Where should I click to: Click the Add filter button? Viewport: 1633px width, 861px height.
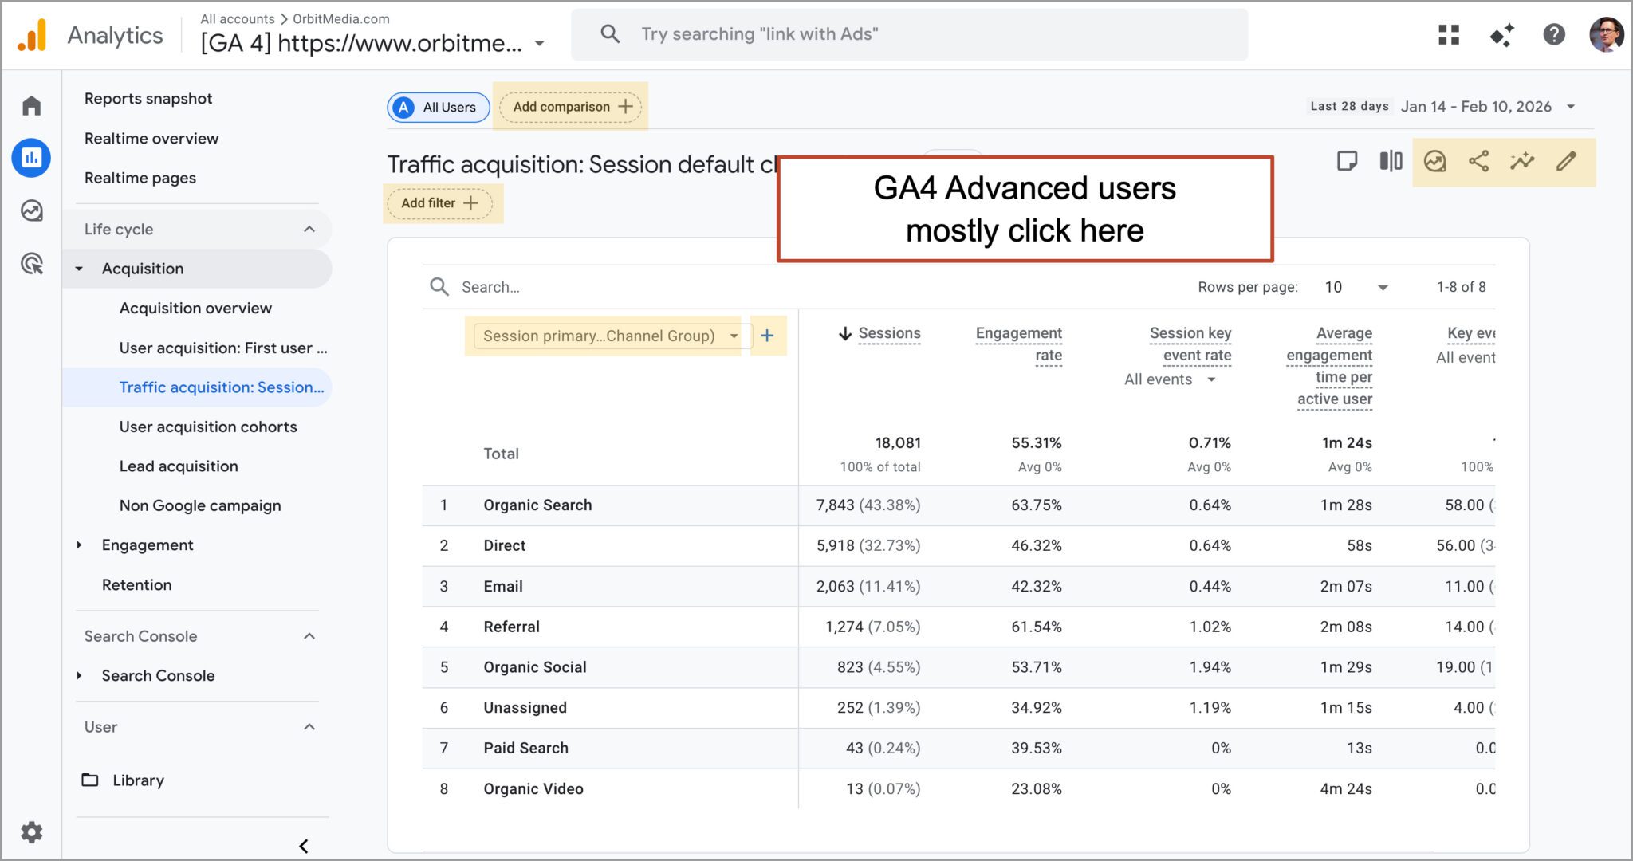tap(438, 203)
